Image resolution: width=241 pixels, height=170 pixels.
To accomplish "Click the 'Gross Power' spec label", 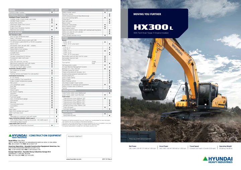I will [x=164, y=146].
